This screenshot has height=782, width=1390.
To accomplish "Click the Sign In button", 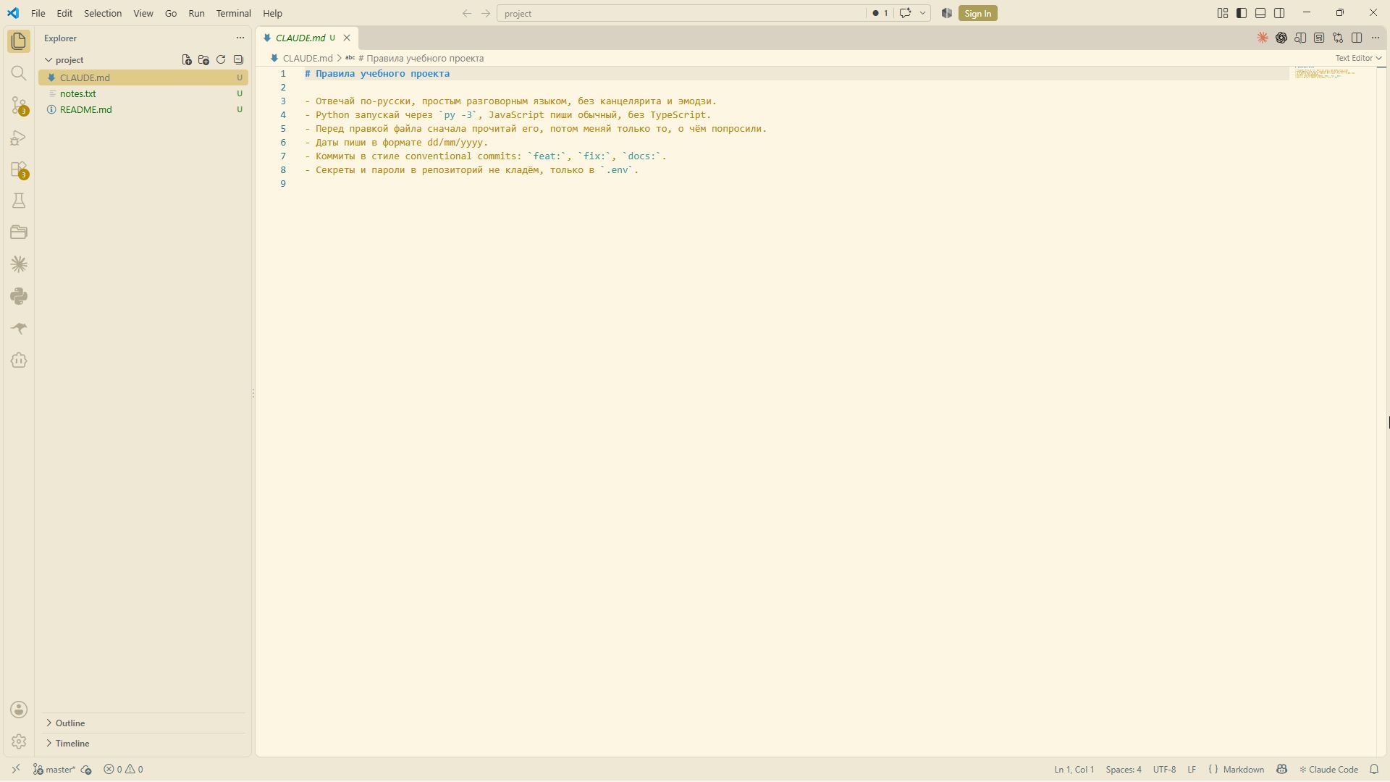I will pos(977,13).
